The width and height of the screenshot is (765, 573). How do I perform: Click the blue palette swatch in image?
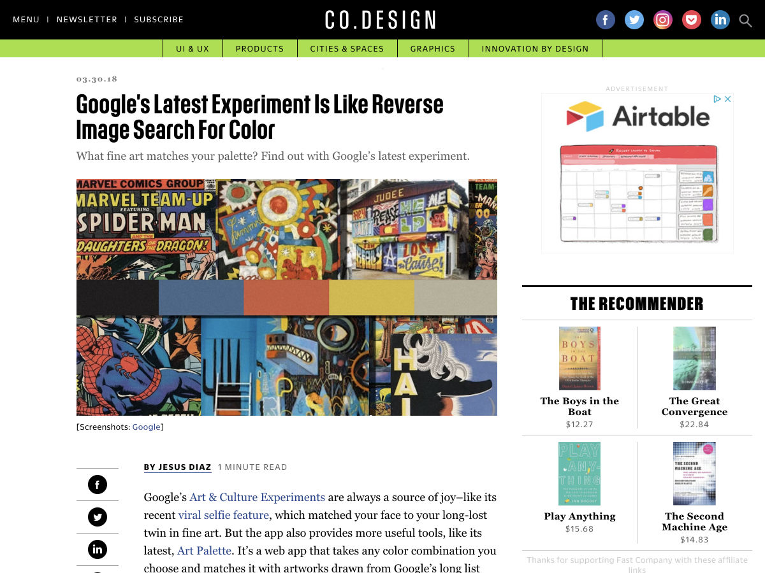201,297
